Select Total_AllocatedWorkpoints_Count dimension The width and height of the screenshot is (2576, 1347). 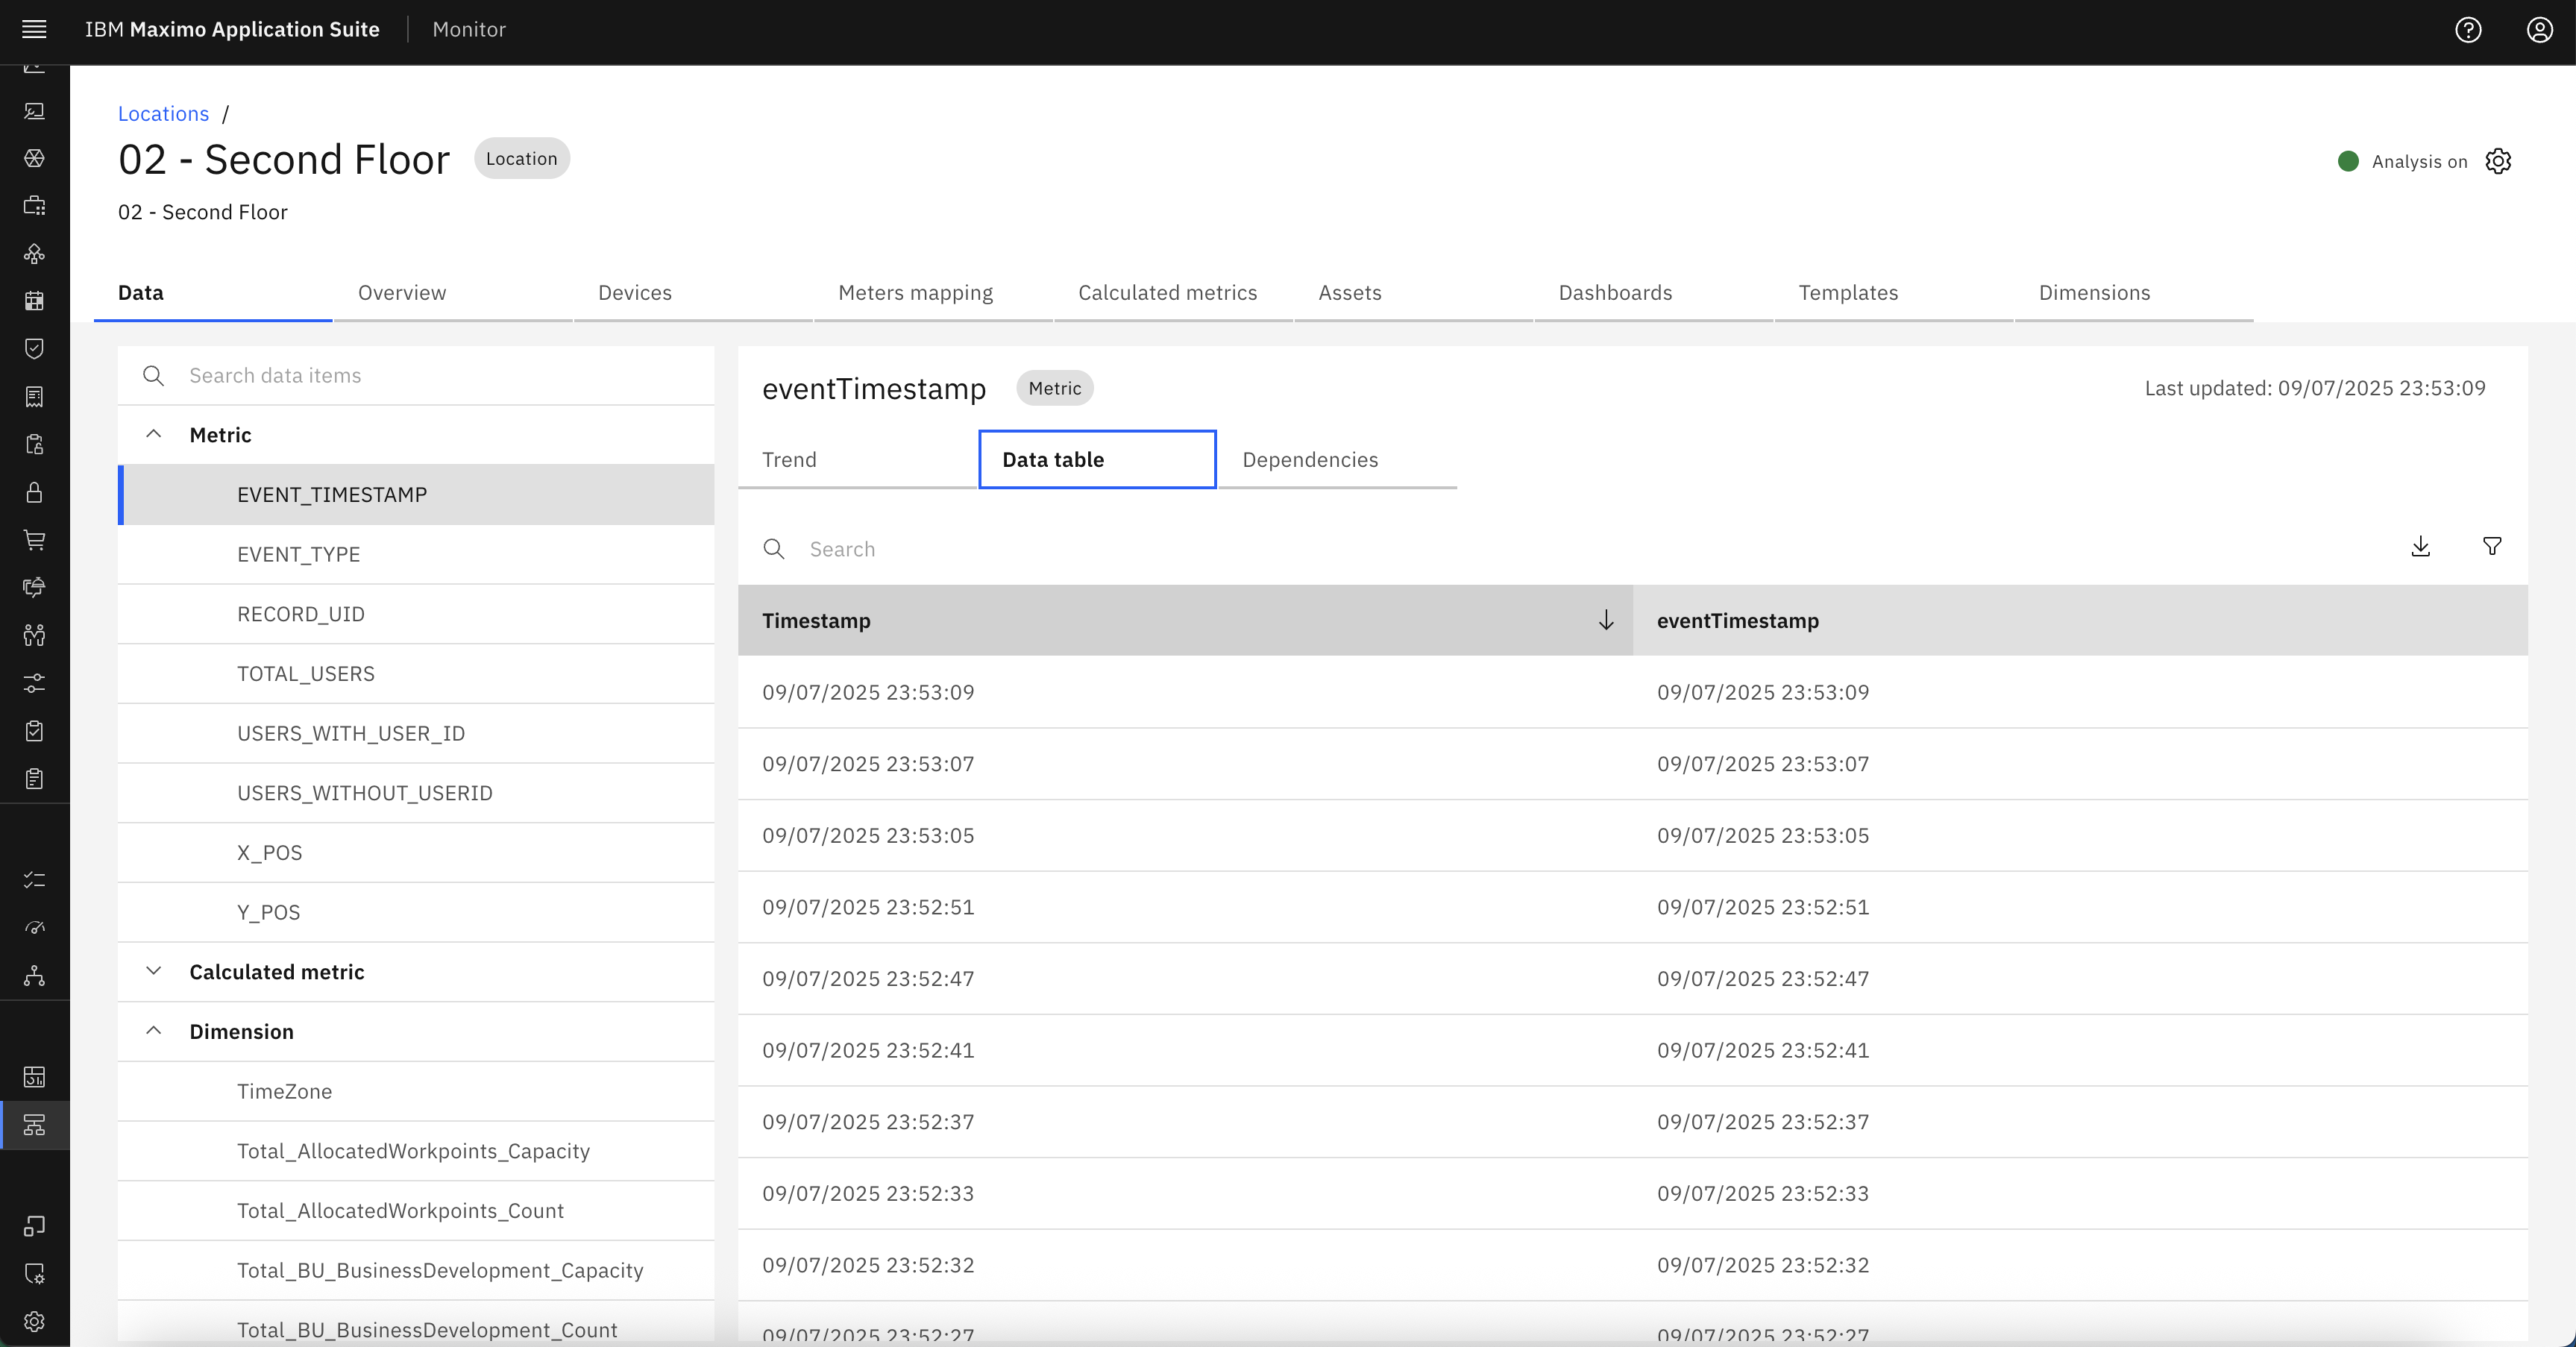tap(416, 1211)
